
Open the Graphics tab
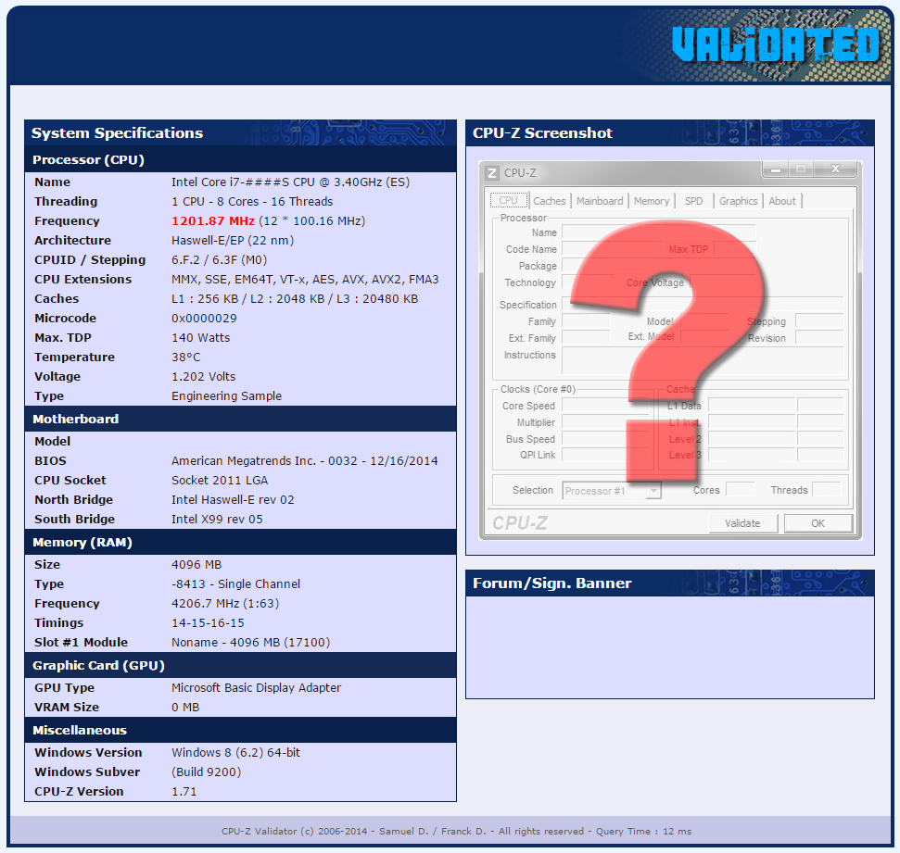point(738,201)
